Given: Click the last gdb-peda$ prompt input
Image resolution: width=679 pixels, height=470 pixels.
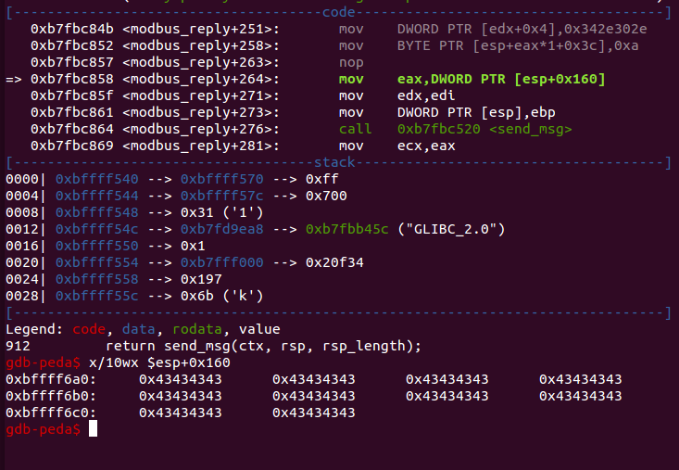Looking at the screenshot, I should pyautogui.click(x=94, y=429).
